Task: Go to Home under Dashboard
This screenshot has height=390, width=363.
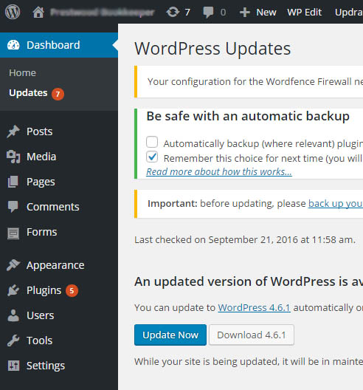Action: tap(22, 73)
